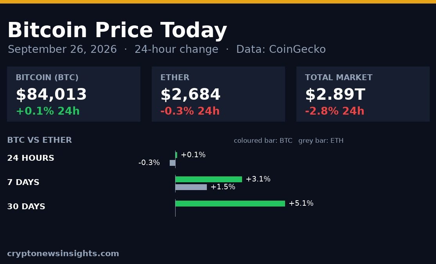The height and width of the screenshot is (264, 436).
Task: Click the Bitcoin Price Today headline
Action: coord(117,31)
